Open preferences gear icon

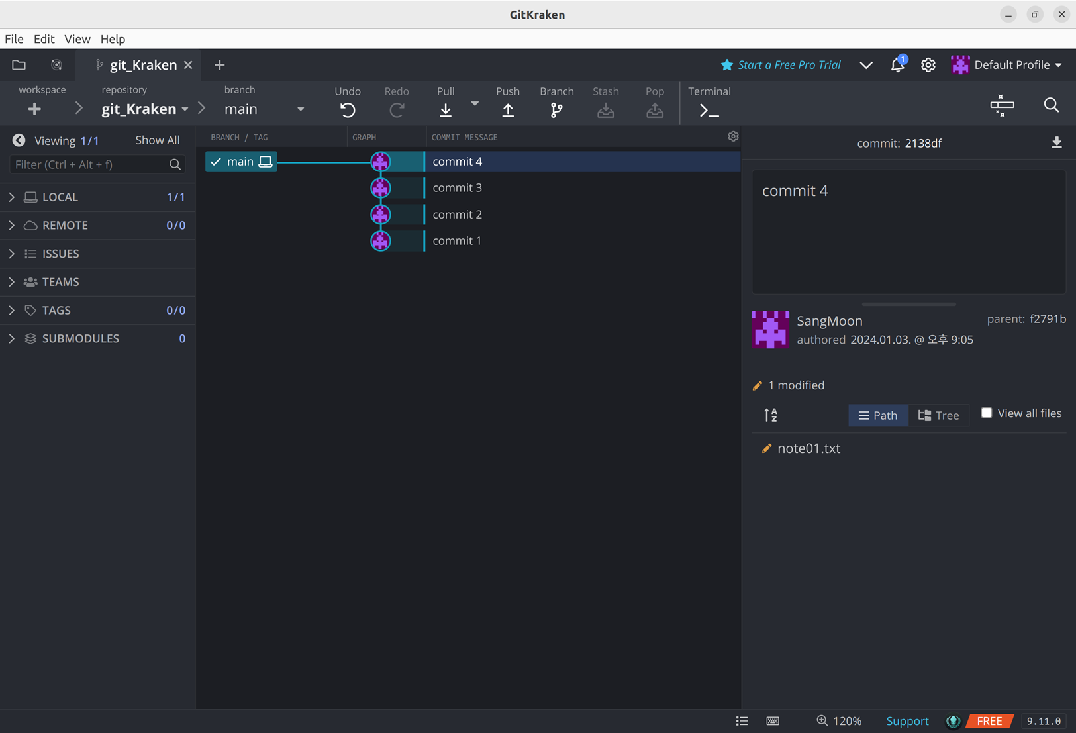coord(928,64)
